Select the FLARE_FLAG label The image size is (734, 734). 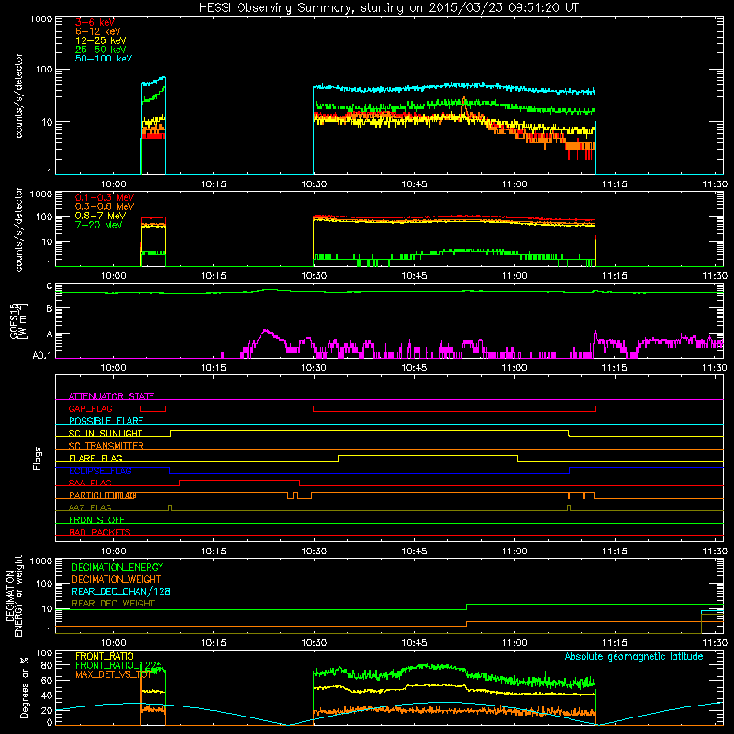click(x=95, y=458)
